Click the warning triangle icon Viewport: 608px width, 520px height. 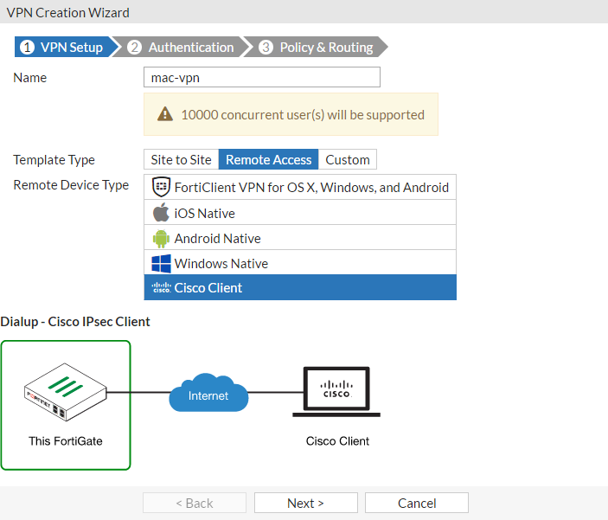165,114
